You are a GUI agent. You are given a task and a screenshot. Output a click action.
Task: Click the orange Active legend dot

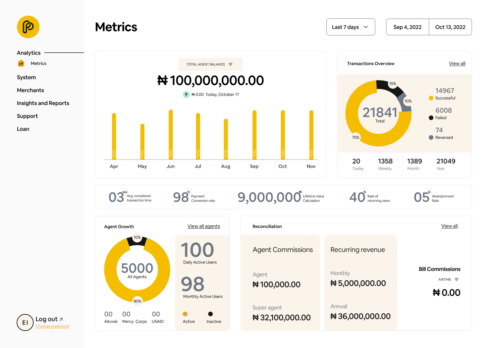(x=185, y=314)
